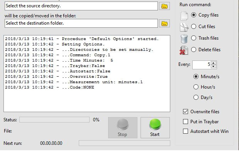Click the Every interval value field
Screen dimensions: 239x151
(202, 65)
